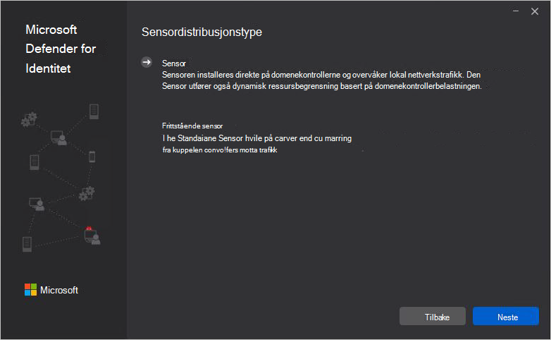Click the Sensordistribusjonstype heading

point(202,32)
